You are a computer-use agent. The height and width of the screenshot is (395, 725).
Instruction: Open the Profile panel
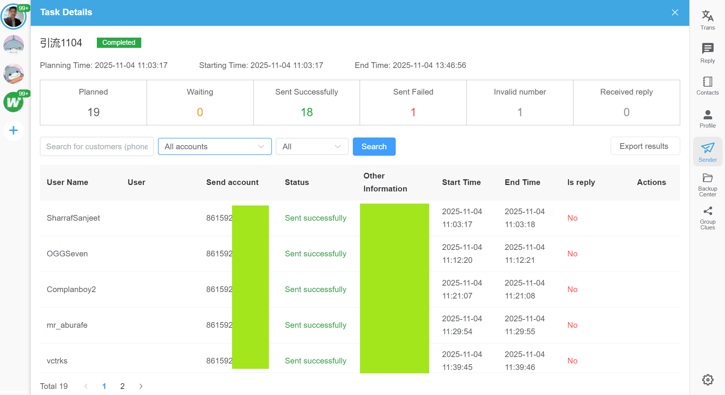coord(707,118)
